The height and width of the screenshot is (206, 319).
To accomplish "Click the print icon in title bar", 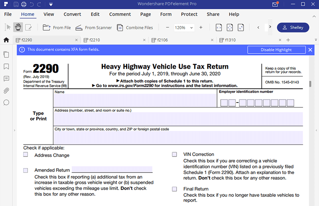I will 24,5.
